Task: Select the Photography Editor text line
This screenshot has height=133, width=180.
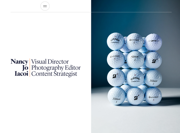Action: point(56,68)
